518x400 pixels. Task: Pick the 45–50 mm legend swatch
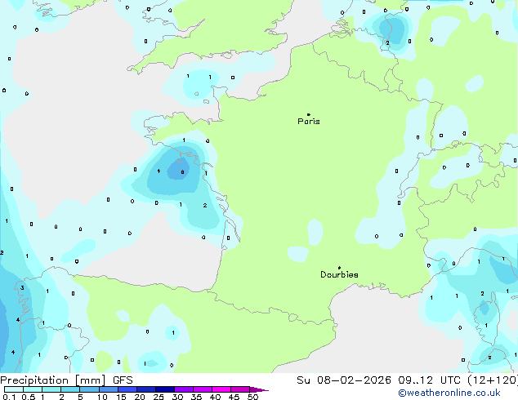pyautogui.click(x=240, y=389)
